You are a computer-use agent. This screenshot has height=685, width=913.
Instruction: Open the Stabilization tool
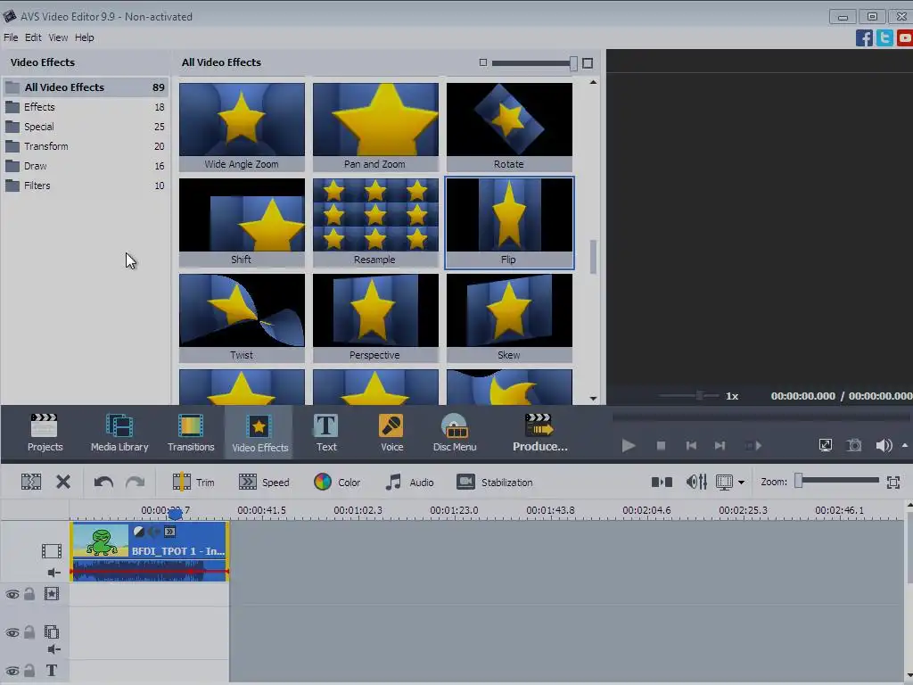494,483
